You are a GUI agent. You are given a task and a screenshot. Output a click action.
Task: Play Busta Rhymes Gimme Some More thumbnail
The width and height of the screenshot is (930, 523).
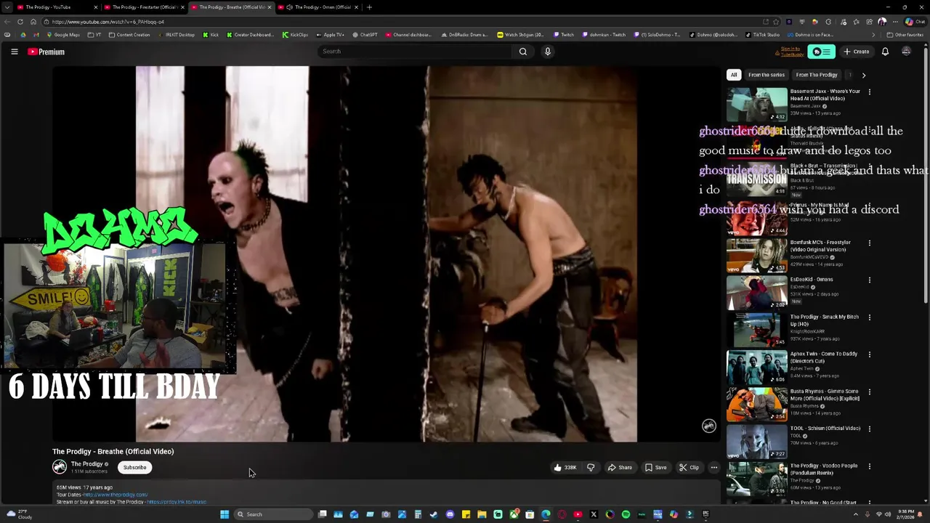(756, 405)
